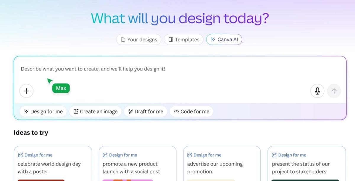Choose the Draft for me mode

coord(146,111)
